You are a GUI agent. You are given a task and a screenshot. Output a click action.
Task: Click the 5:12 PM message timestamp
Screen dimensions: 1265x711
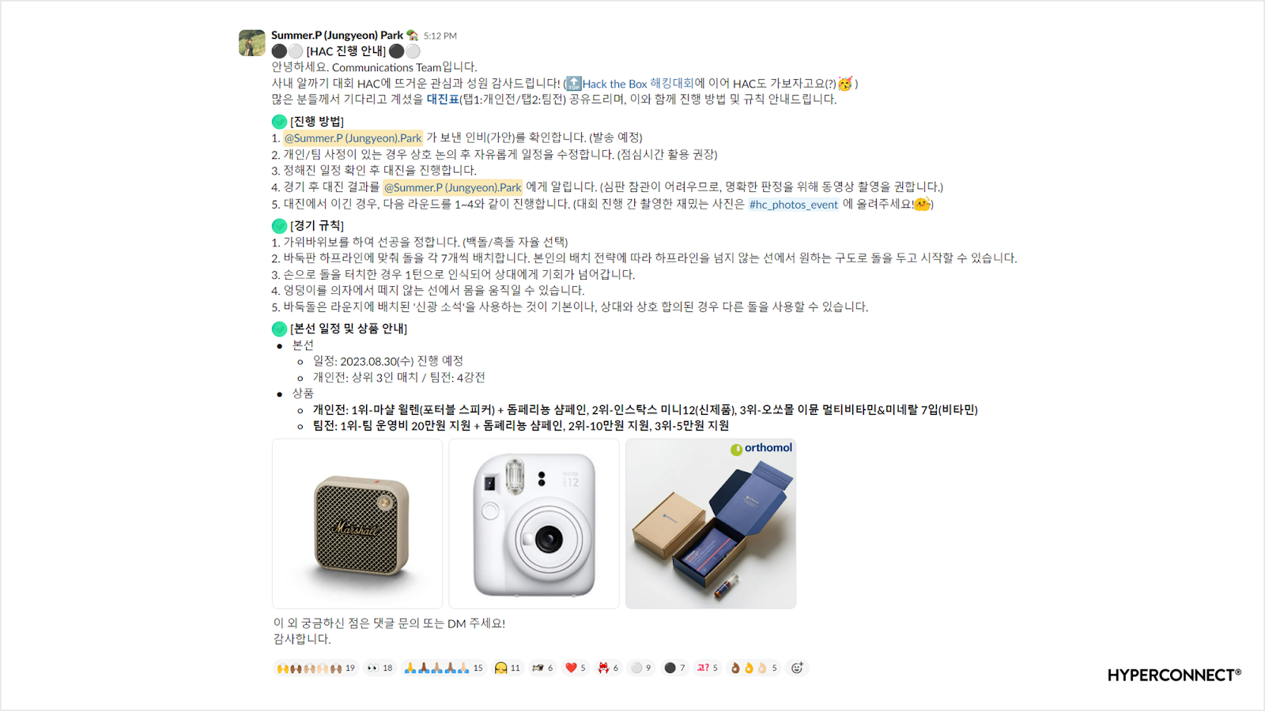(440, 36)
